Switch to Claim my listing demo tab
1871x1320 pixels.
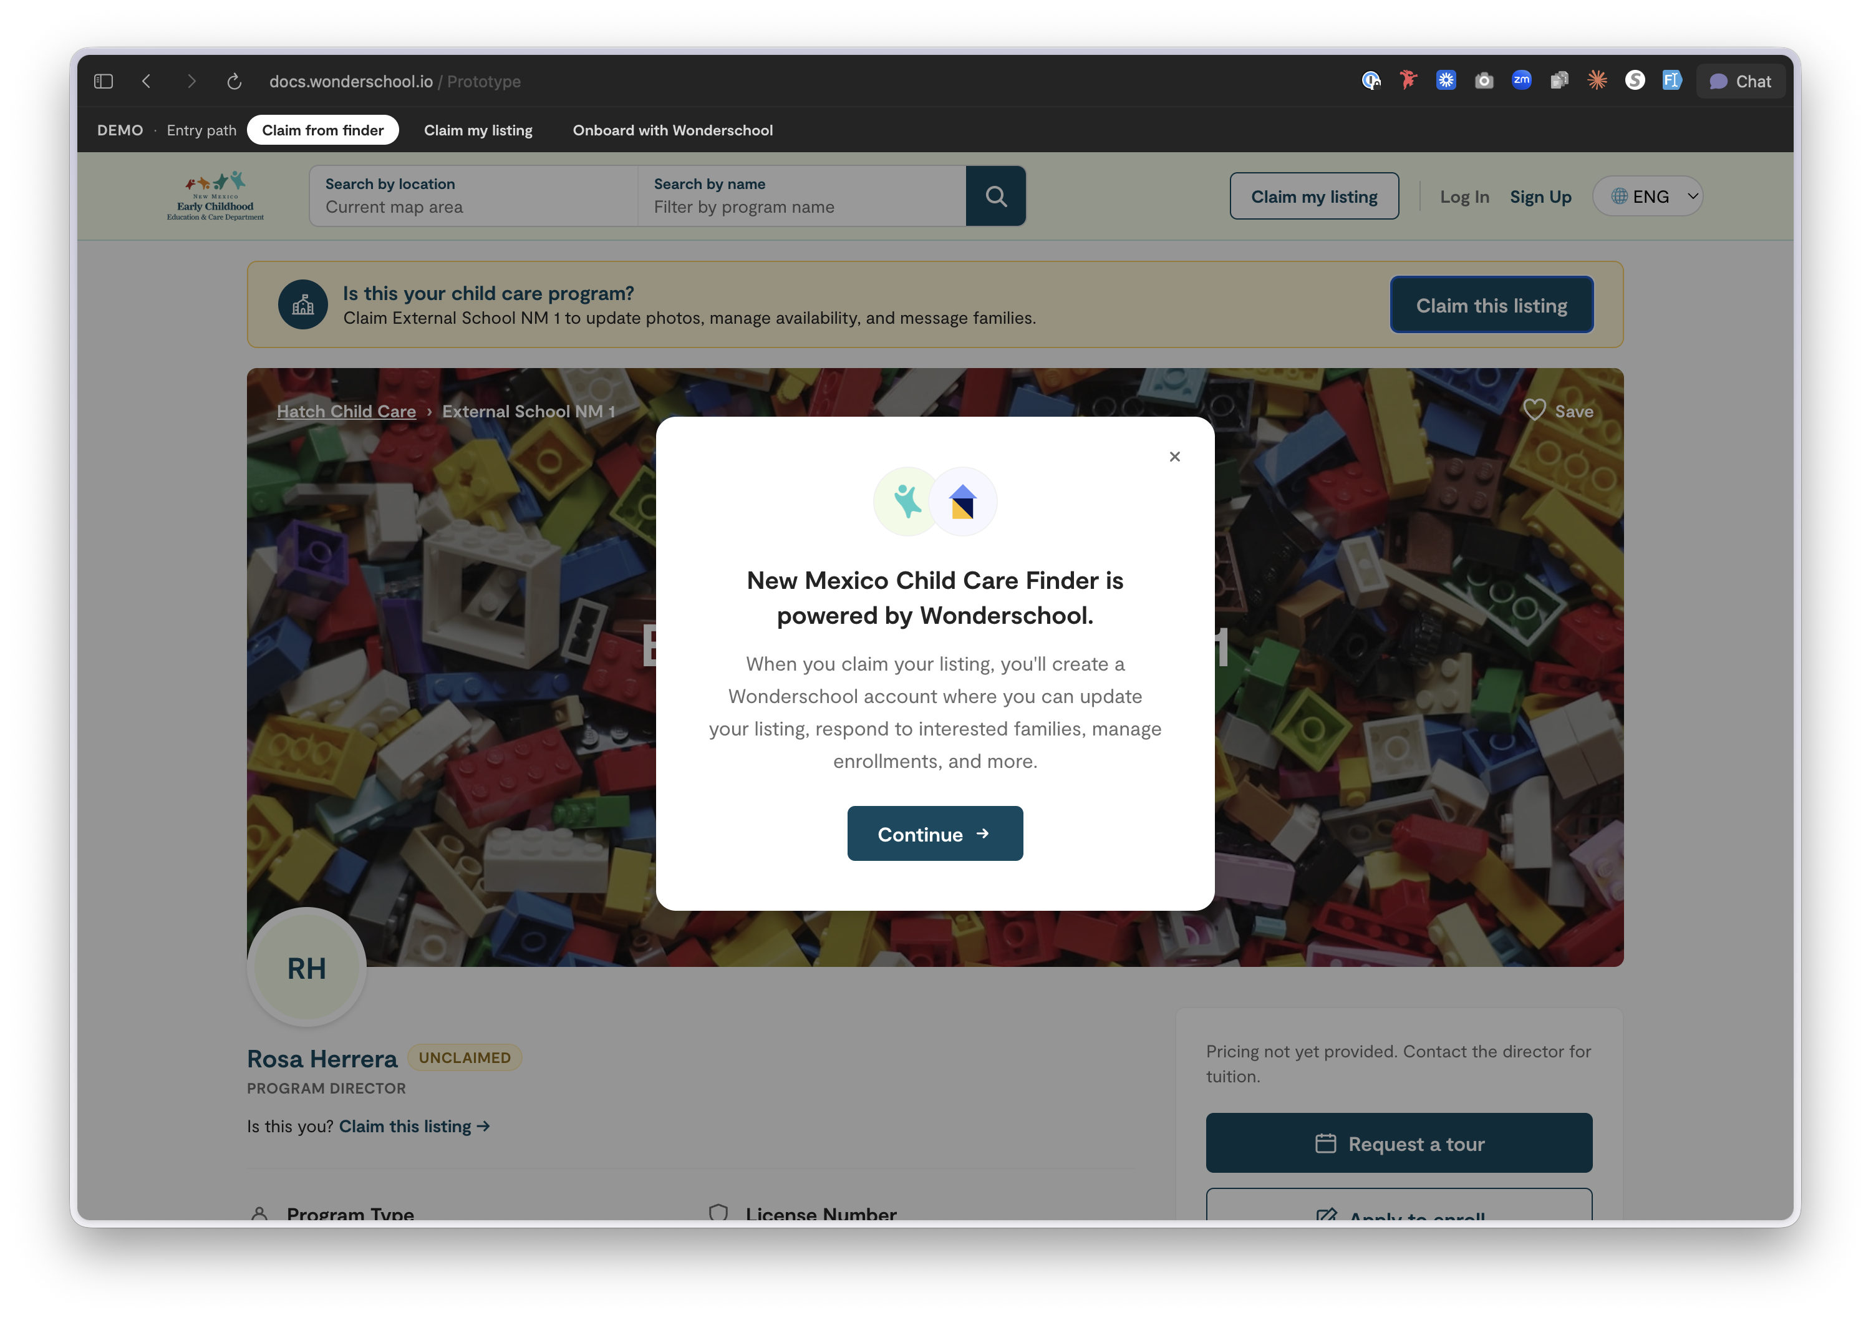pyautogui.click(x=478, y=130)
